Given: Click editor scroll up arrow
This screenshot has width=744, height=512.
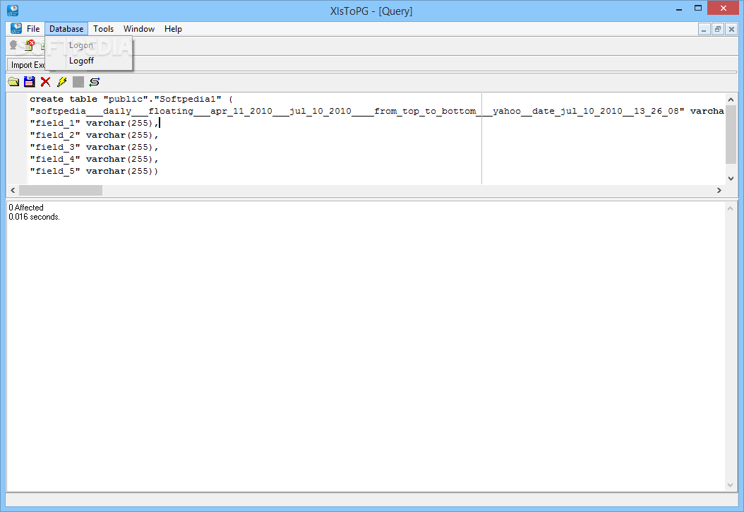Looking at the screenshot, I should coord(731,100).
